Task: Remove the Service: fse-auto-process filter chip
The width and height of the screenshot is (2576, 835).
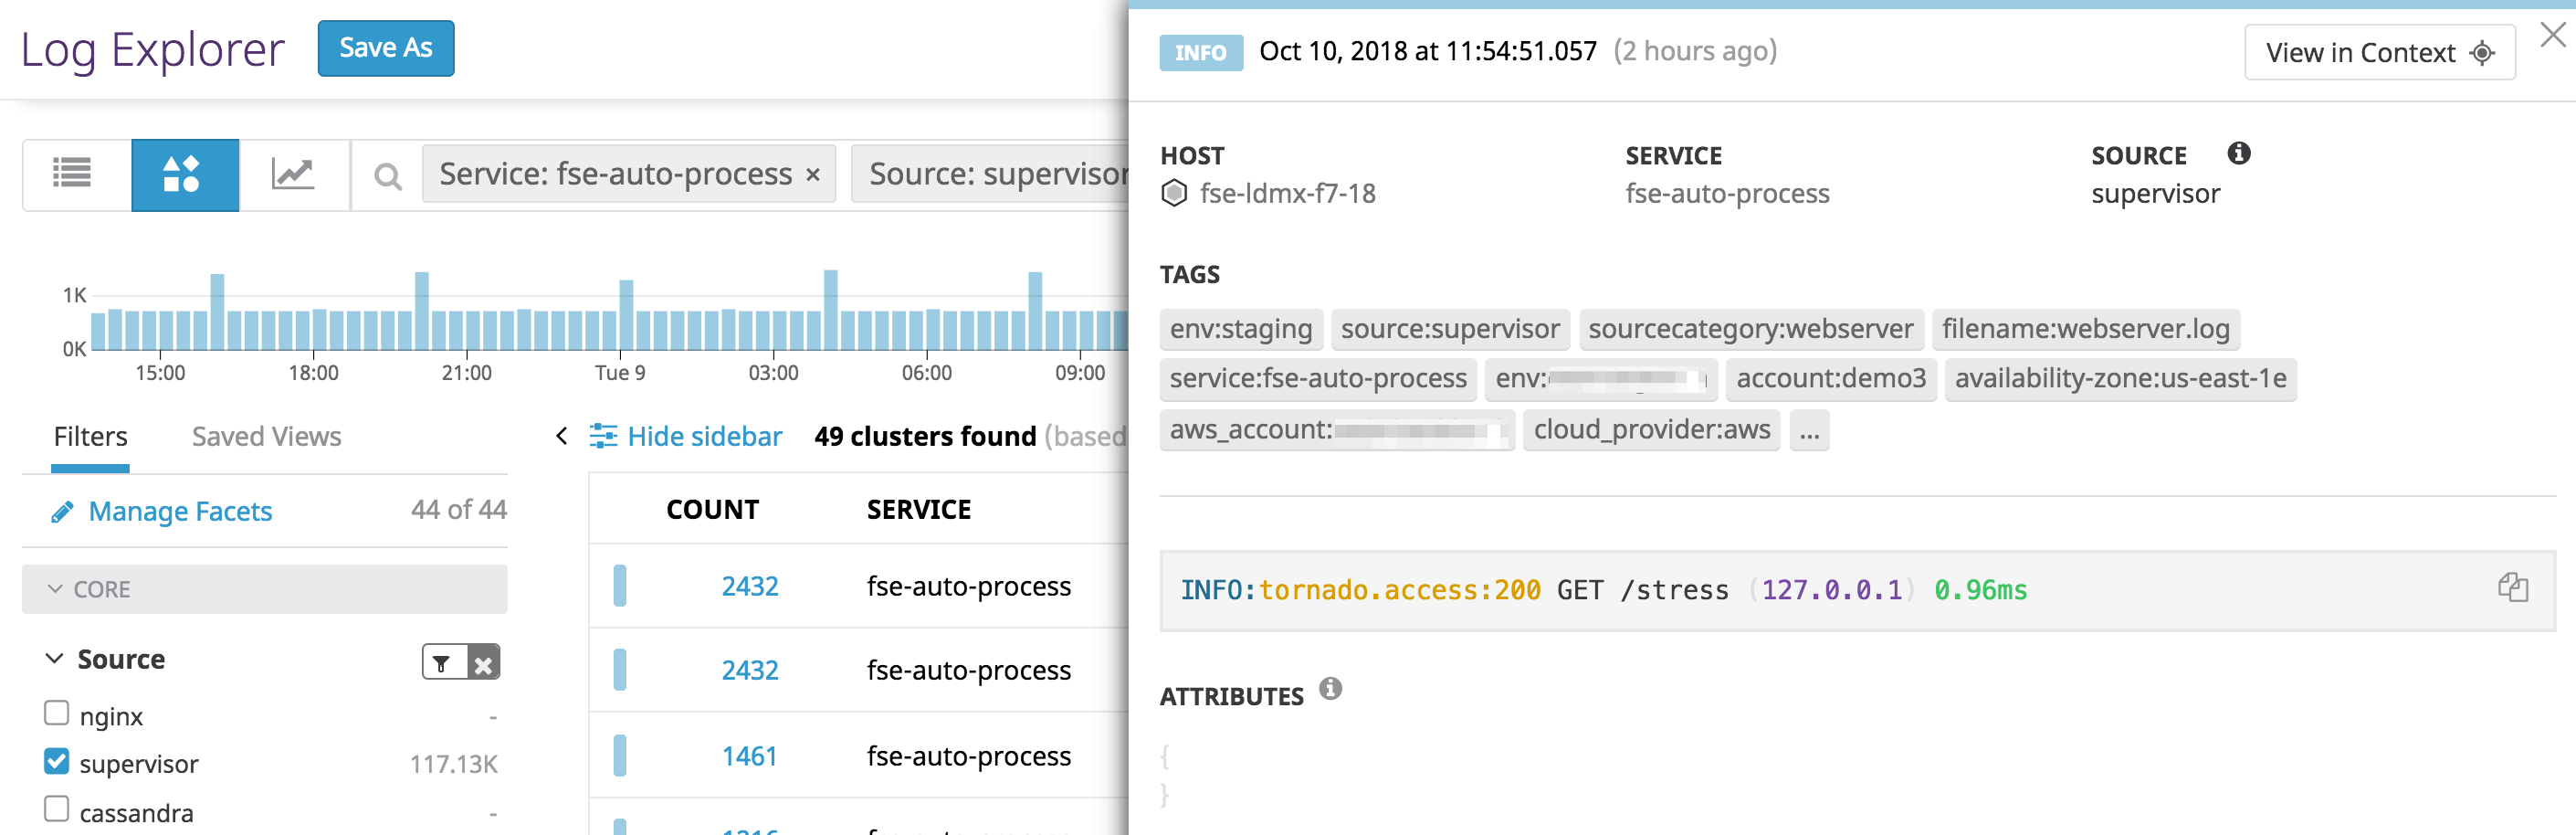Action: coord(812,174)
